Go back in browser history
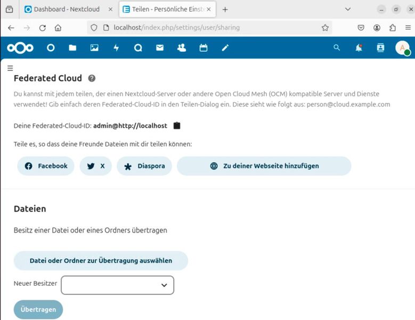The width and height of the screenshot is (415, 320). tap(11, 28)
